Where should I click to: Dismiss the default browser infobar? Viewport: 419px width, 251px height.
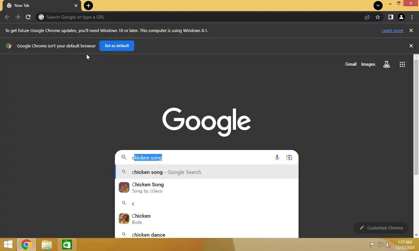tap(411, 46)
